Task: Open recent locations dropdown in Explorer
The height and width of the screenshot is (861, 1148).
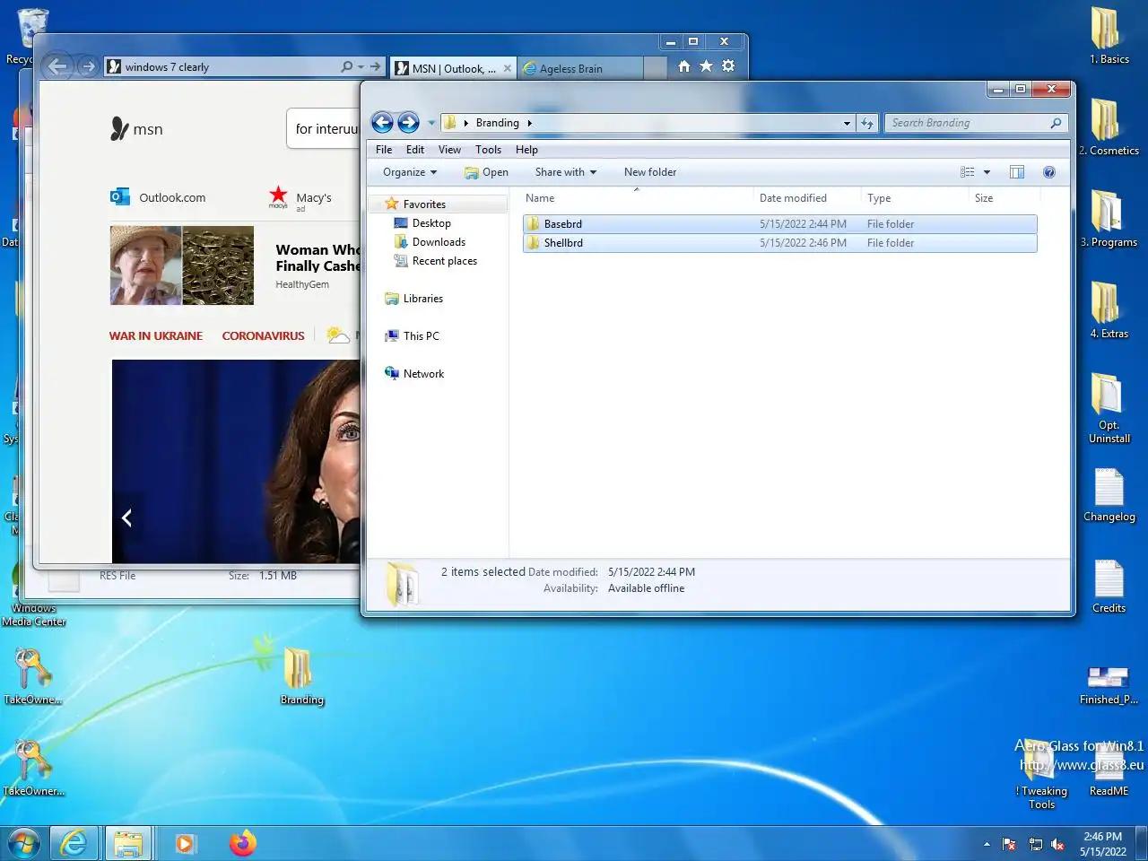Action: (x=431, y=123)
